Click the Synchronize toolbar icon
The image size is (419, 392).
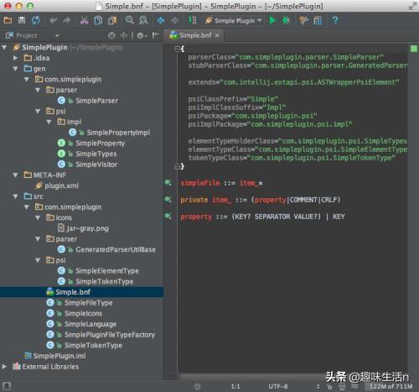point(35,20)
